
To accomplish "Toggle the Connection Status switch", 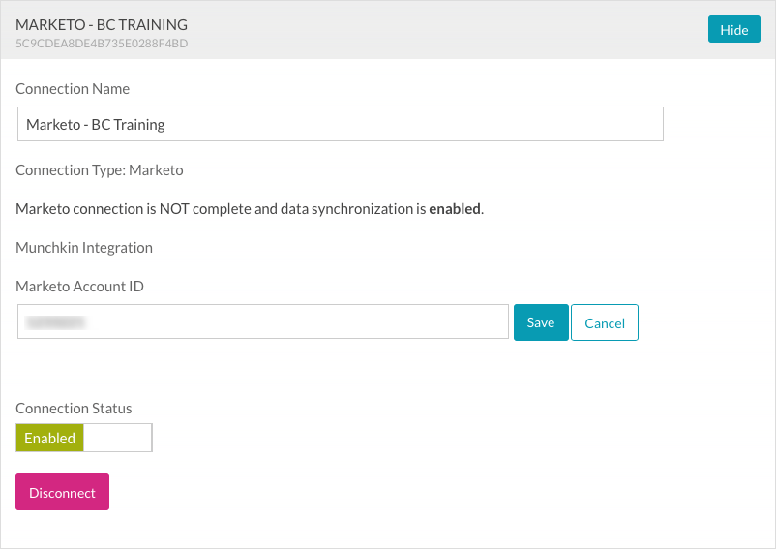I will (84, 438).
